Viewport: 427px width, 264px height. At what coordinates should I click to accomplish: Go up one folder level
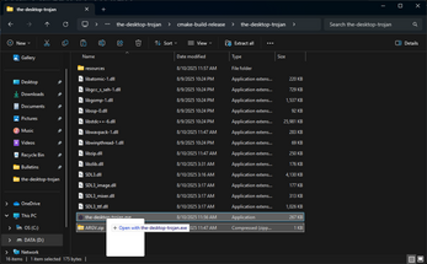click(x=47, y=25)
